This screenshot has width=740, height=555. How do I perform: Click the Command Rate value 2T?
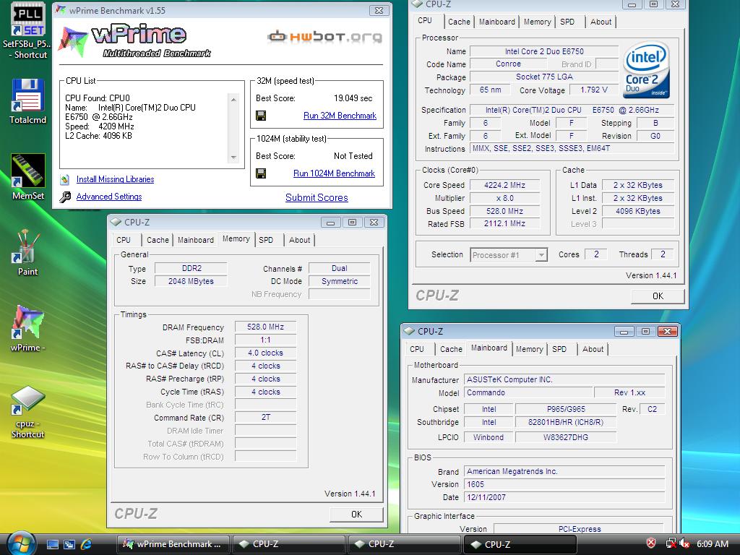(265, 417)
